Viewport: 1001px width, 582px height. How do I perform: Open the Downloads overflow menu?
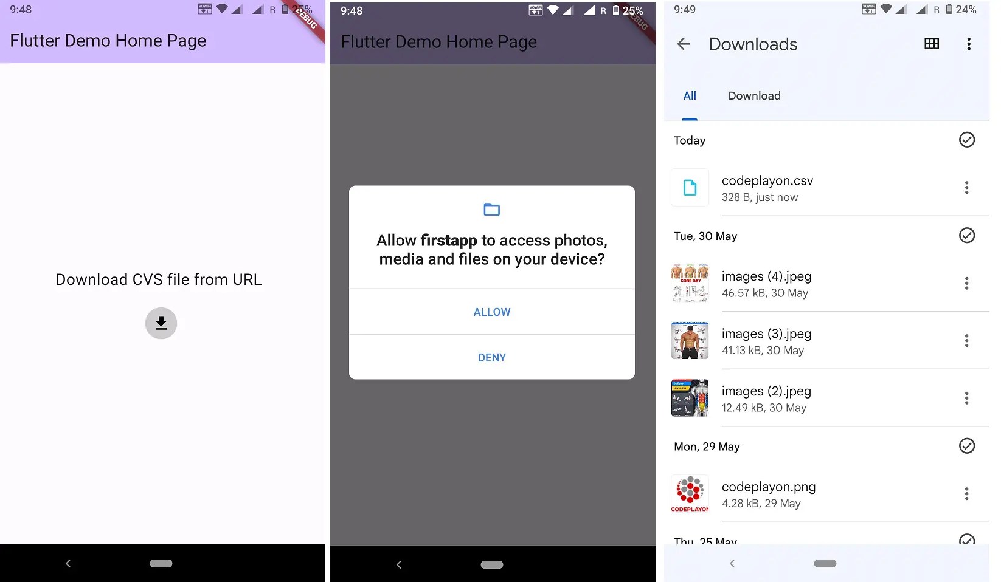(x=969, y=44)
